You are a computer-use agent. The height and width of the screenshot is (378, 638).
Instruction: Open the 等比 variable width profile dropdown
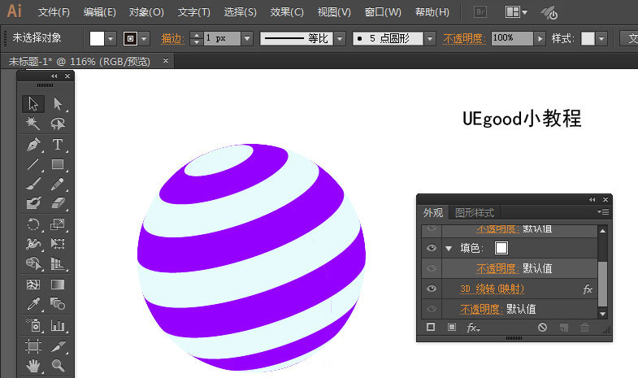coord(341,39)
